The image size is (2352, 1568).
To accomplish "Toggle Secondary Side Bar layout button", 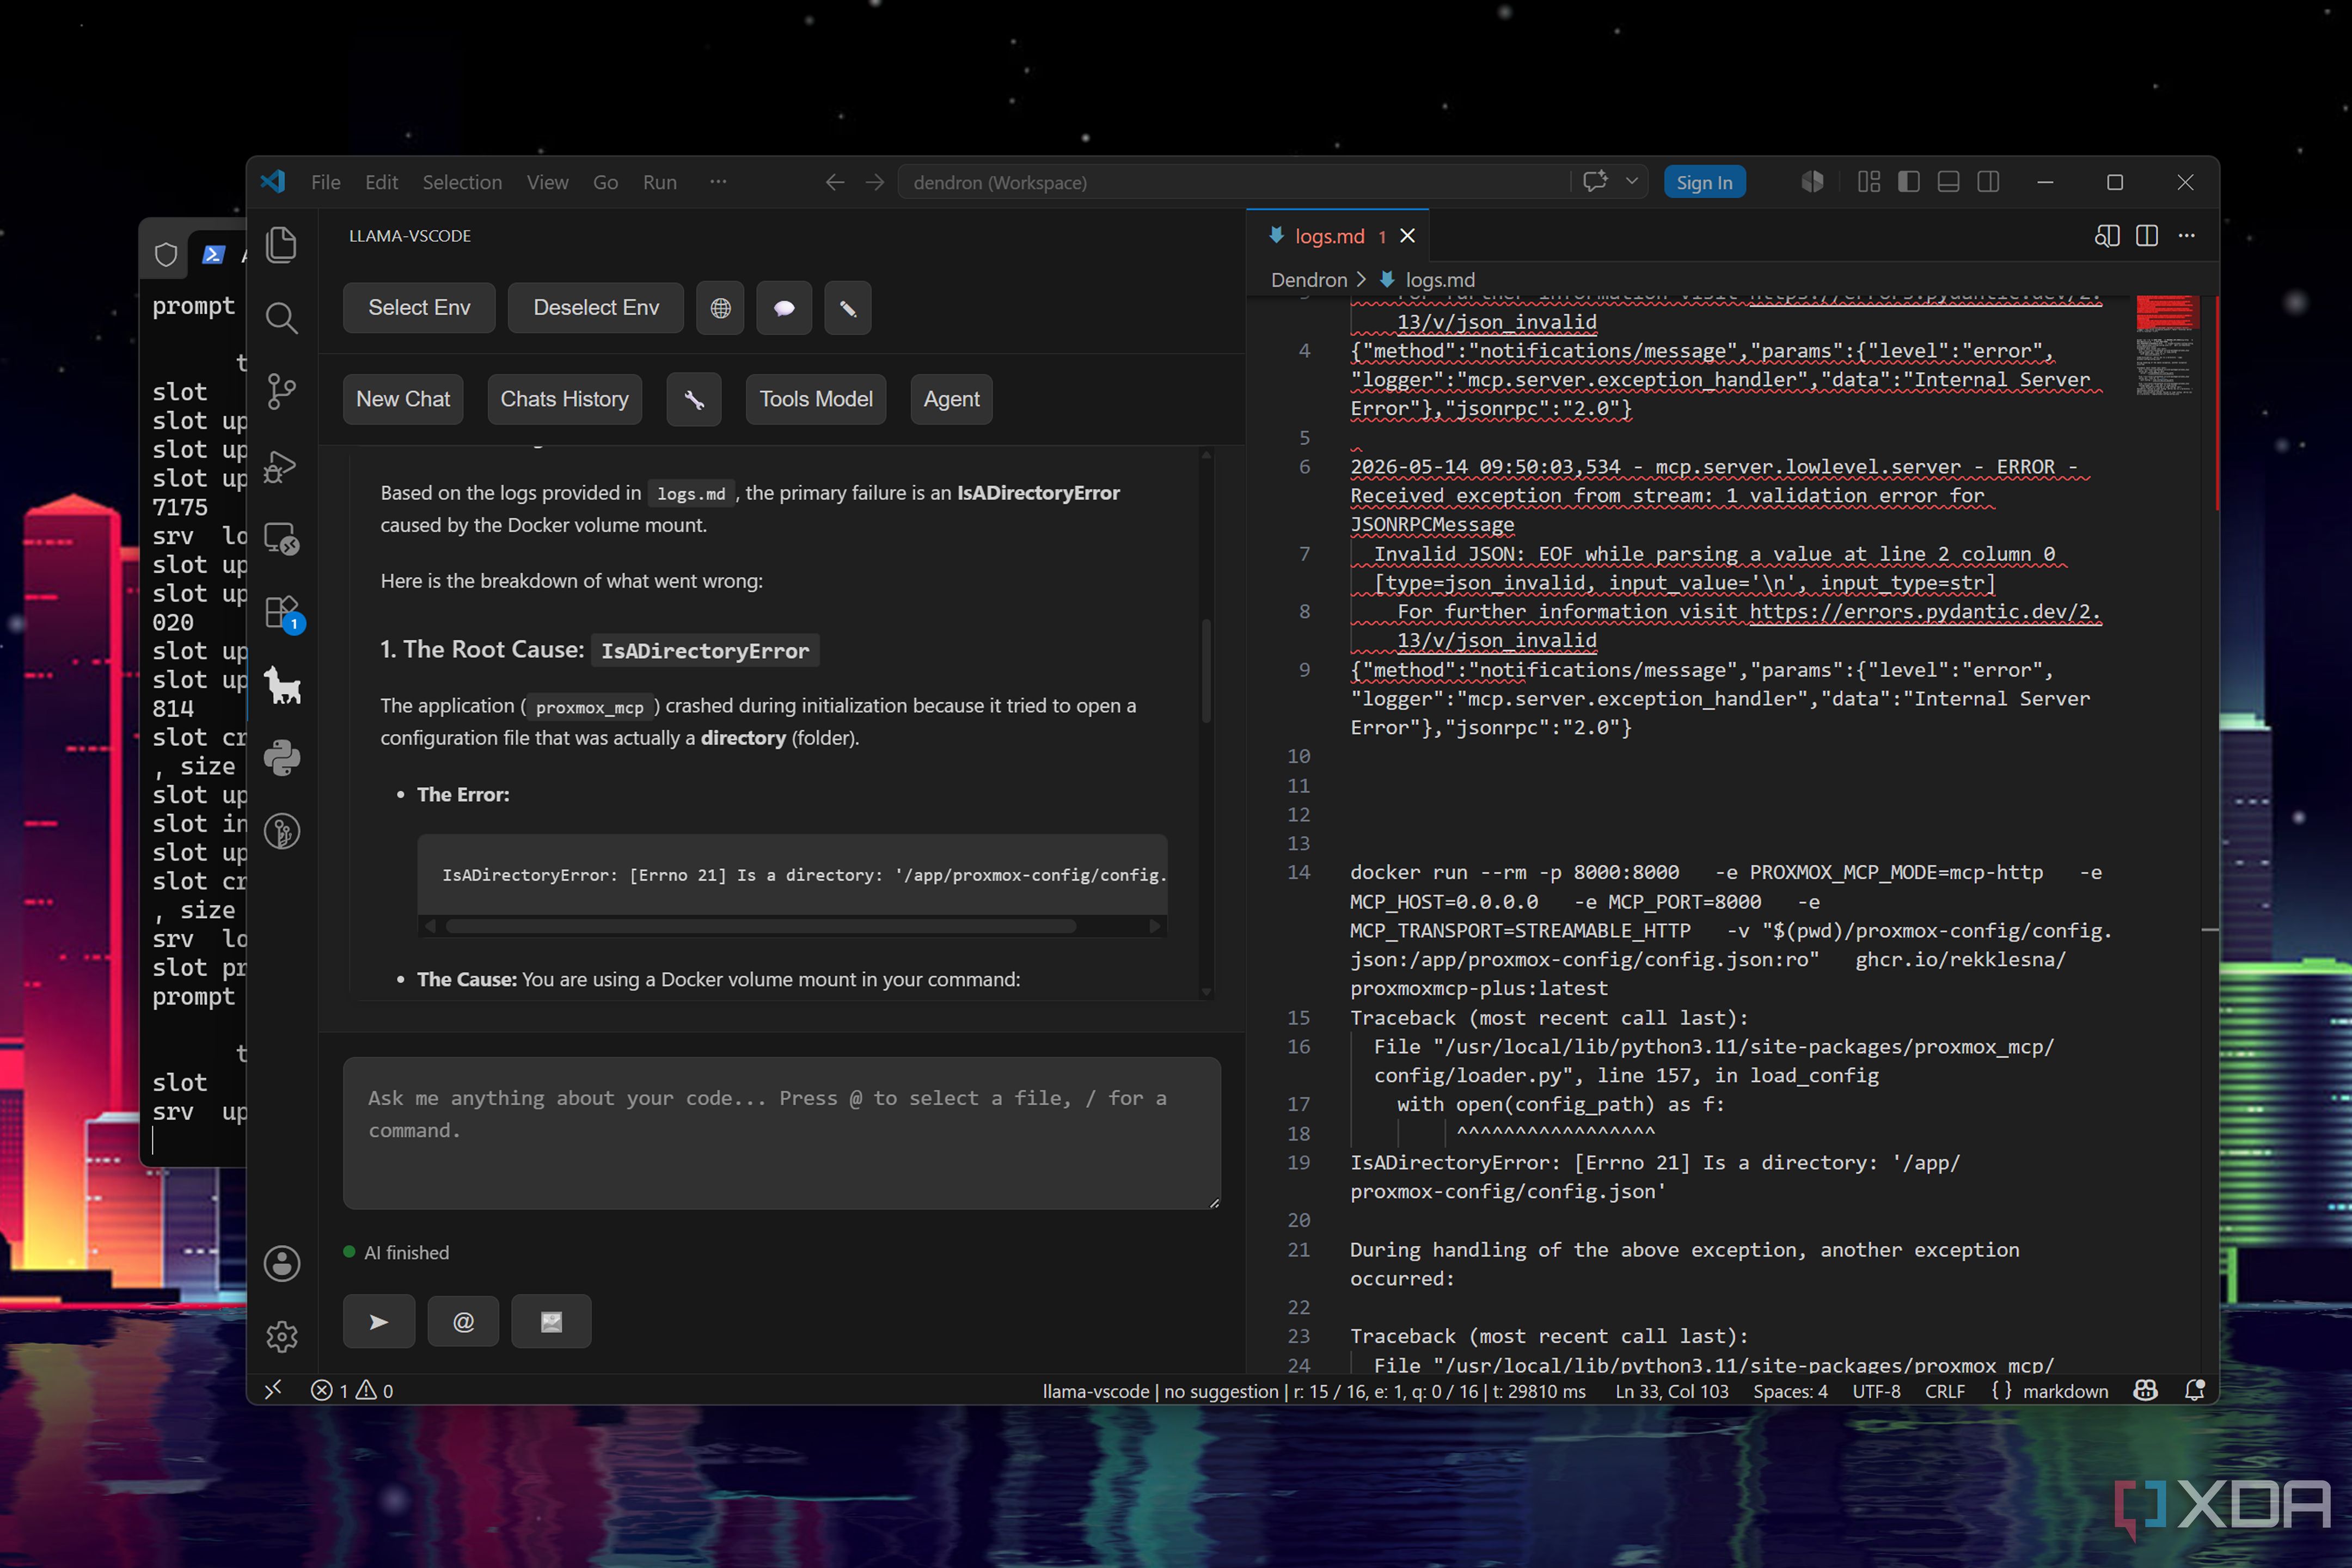I will pos(1988,182).
